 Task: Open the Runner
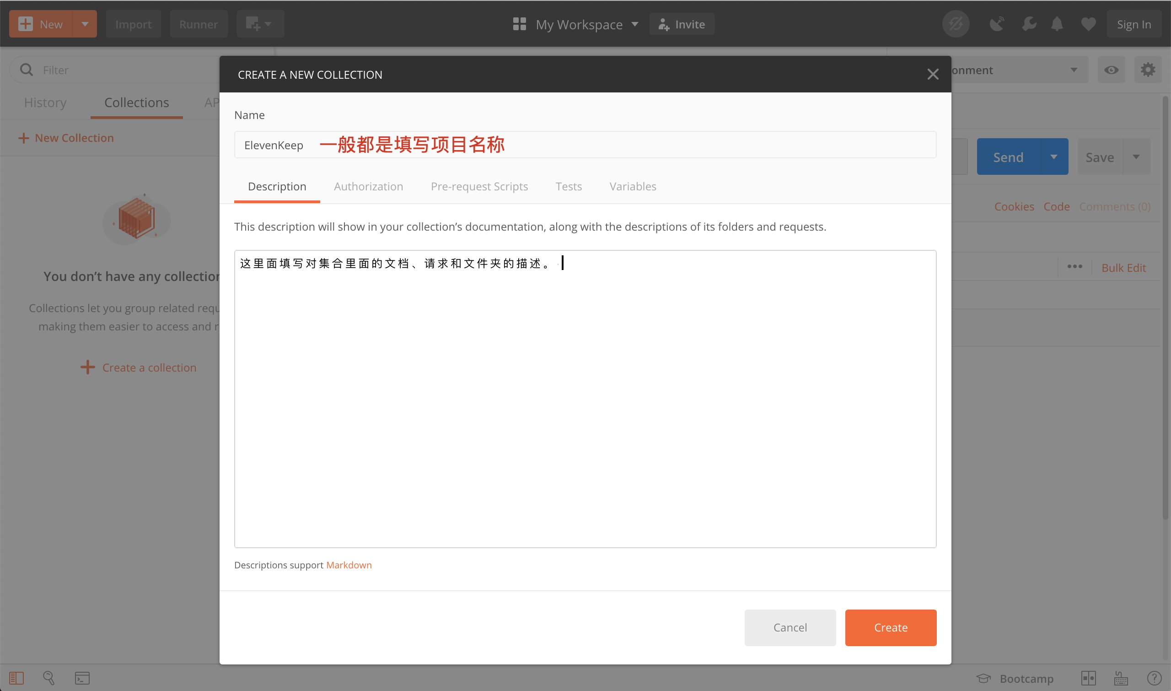199,24
